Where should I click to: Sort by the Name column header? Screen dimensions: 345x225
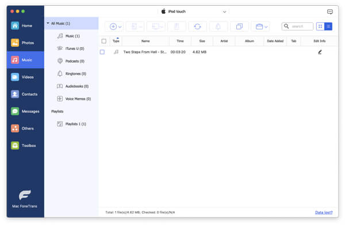[x=145, y=41]
